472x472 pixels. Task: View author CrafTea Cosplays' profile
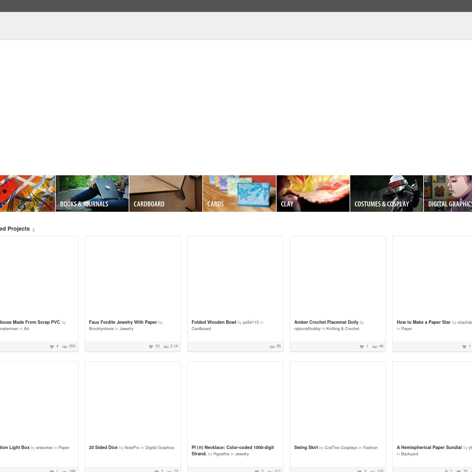[x=341, y=448]
